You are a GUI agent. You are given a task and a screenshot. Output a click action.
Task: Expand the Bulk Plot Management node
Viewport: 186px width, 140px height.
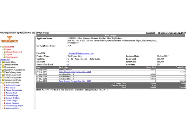coord(1,70)
